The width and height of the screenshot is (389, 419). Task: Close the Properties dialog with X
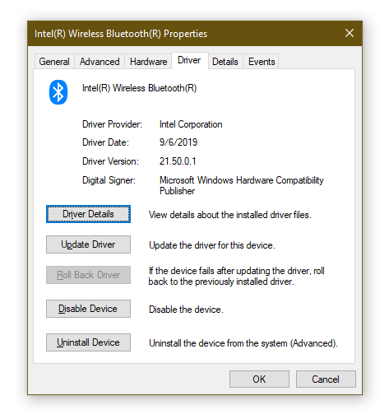[x=350, y=33]
